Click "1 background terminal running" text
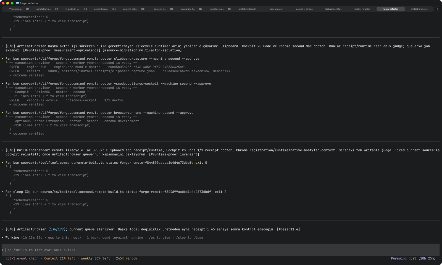 [x=115, y=238]
